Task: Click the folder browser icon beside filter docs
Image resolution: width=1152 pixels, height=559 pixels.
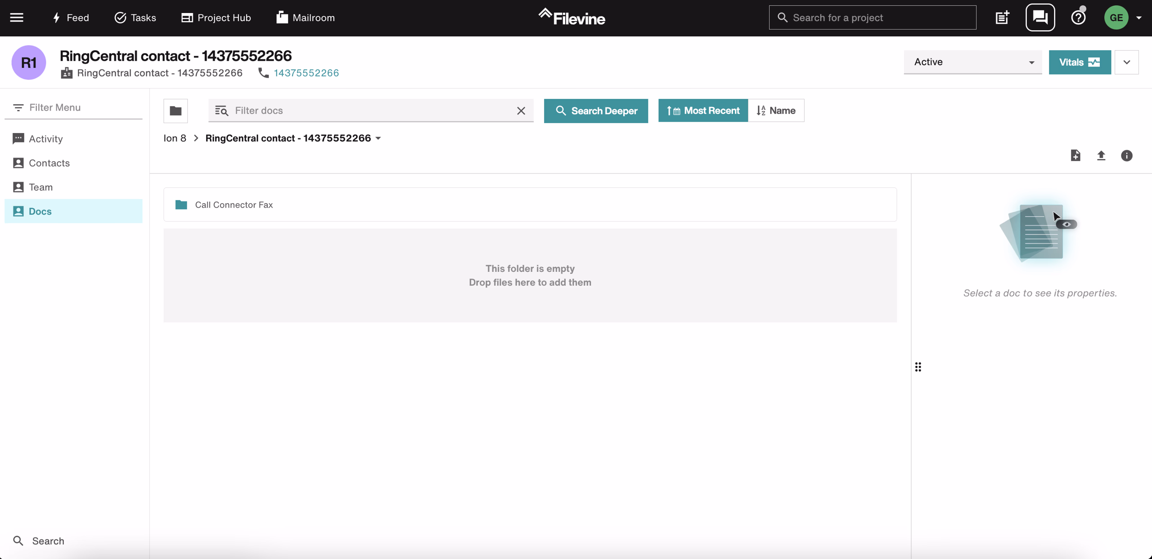Action: pyautogui.click(x=175, y=111)
